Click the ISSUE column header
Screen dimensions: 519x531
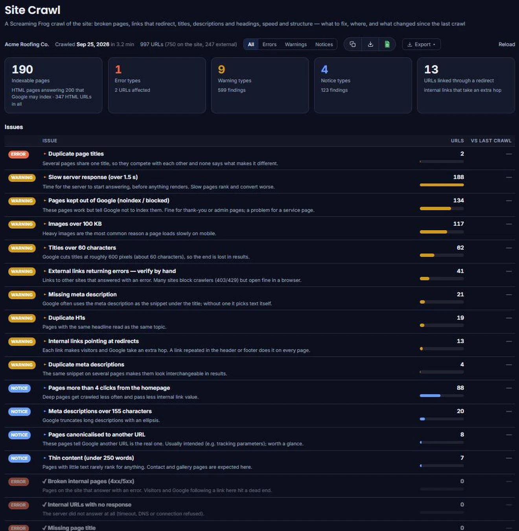pyautogui.click(x=50, y=141)
